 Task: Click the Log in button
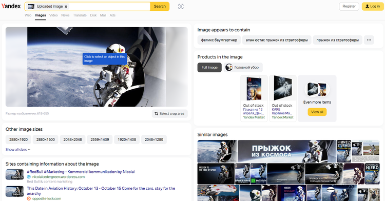373,6
